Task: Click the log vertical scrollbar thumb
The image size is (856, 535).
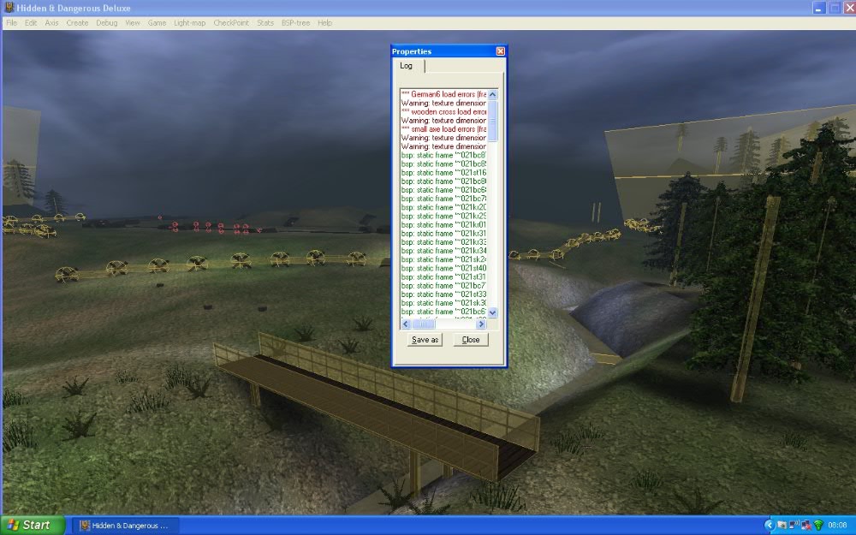Action: tap(492, 121)
